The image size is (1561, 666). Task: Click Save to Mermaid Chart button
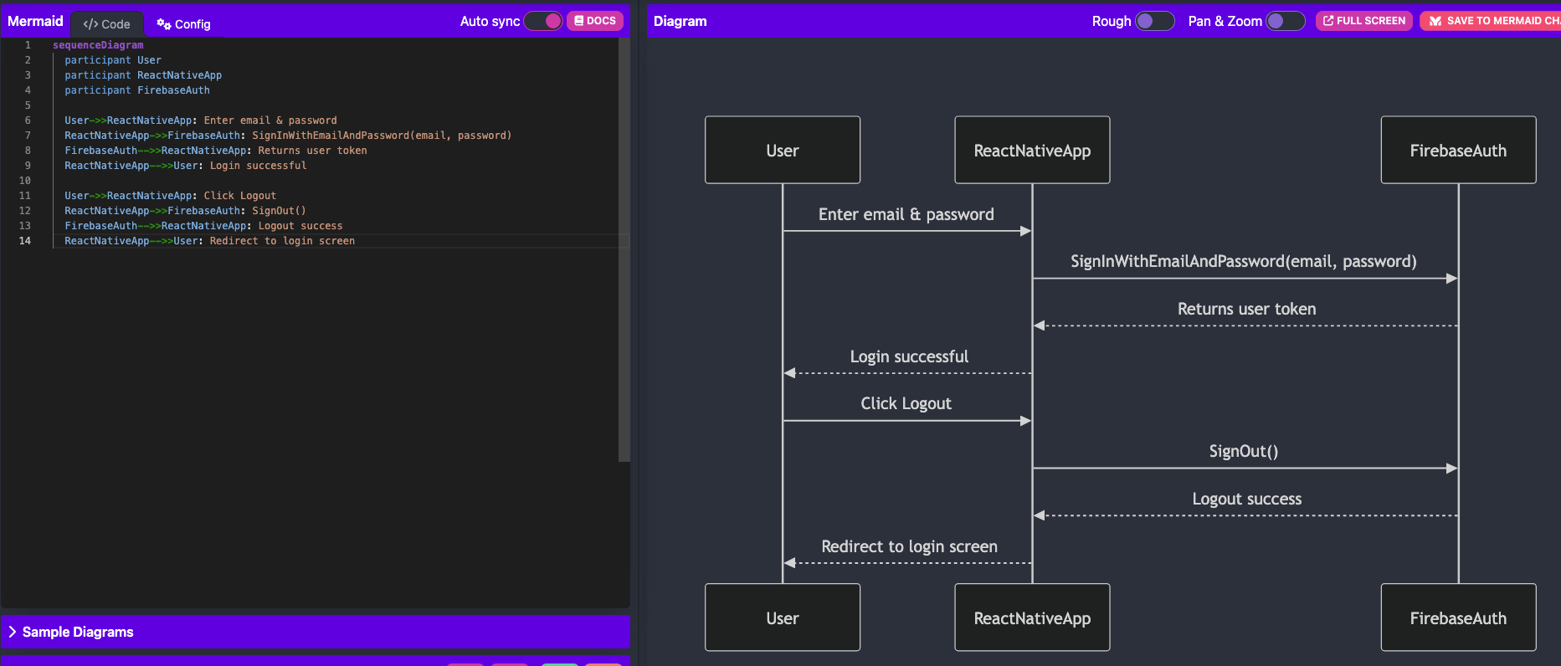pyautogui.click(x=1491, y=21)
